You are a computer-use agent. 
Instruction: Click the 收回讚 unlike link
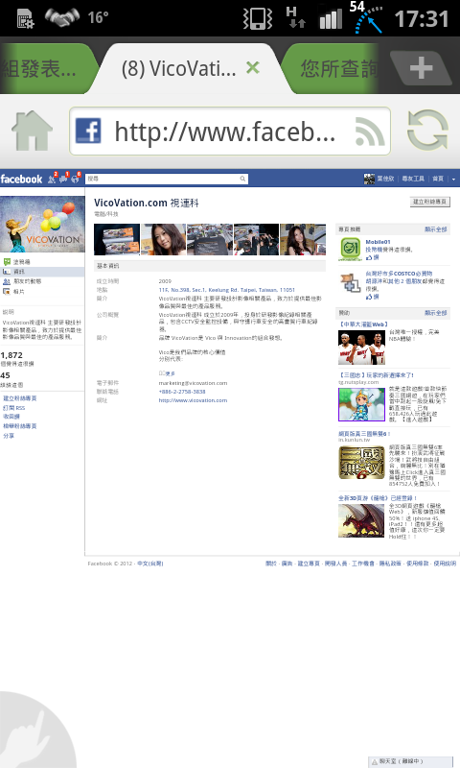pos(11,417)
